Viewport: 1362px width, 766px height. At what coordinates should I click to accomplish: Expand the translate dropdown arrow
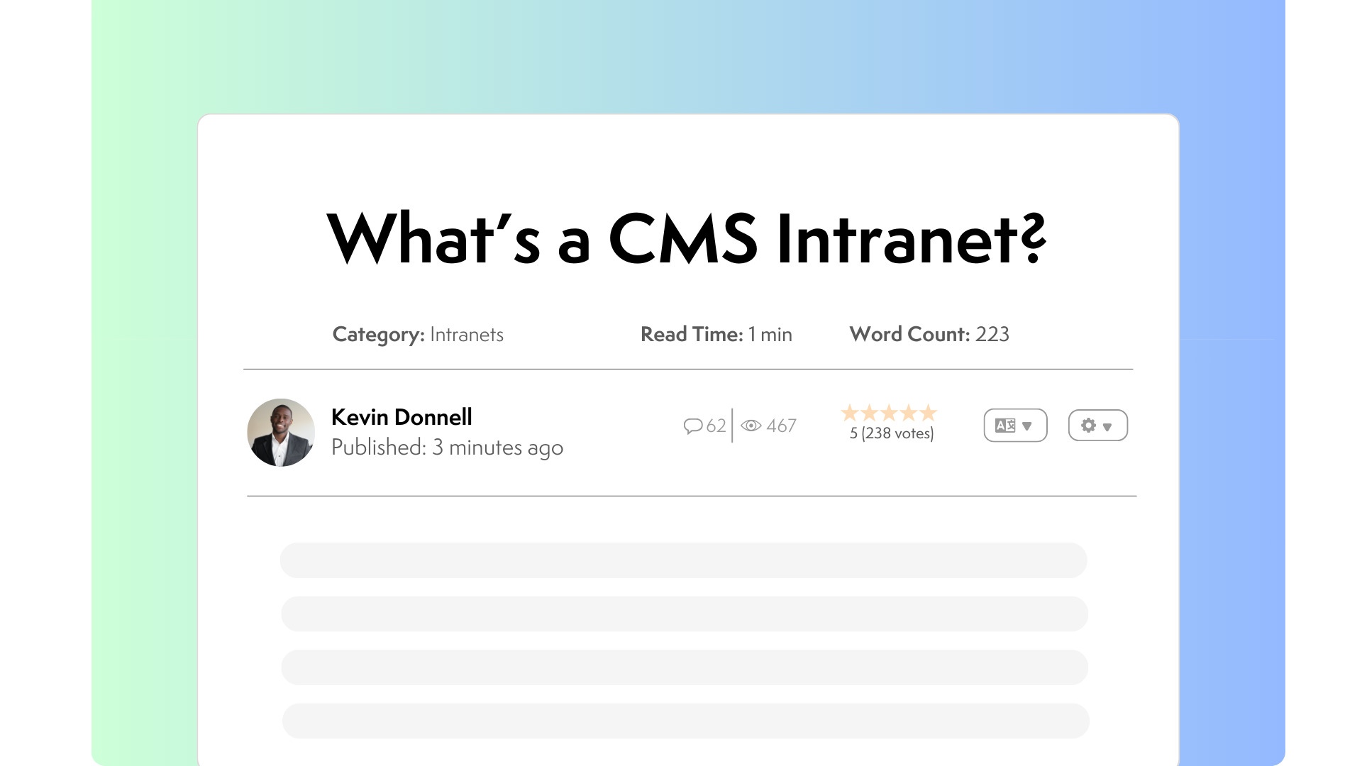[x=1027, y=426]
